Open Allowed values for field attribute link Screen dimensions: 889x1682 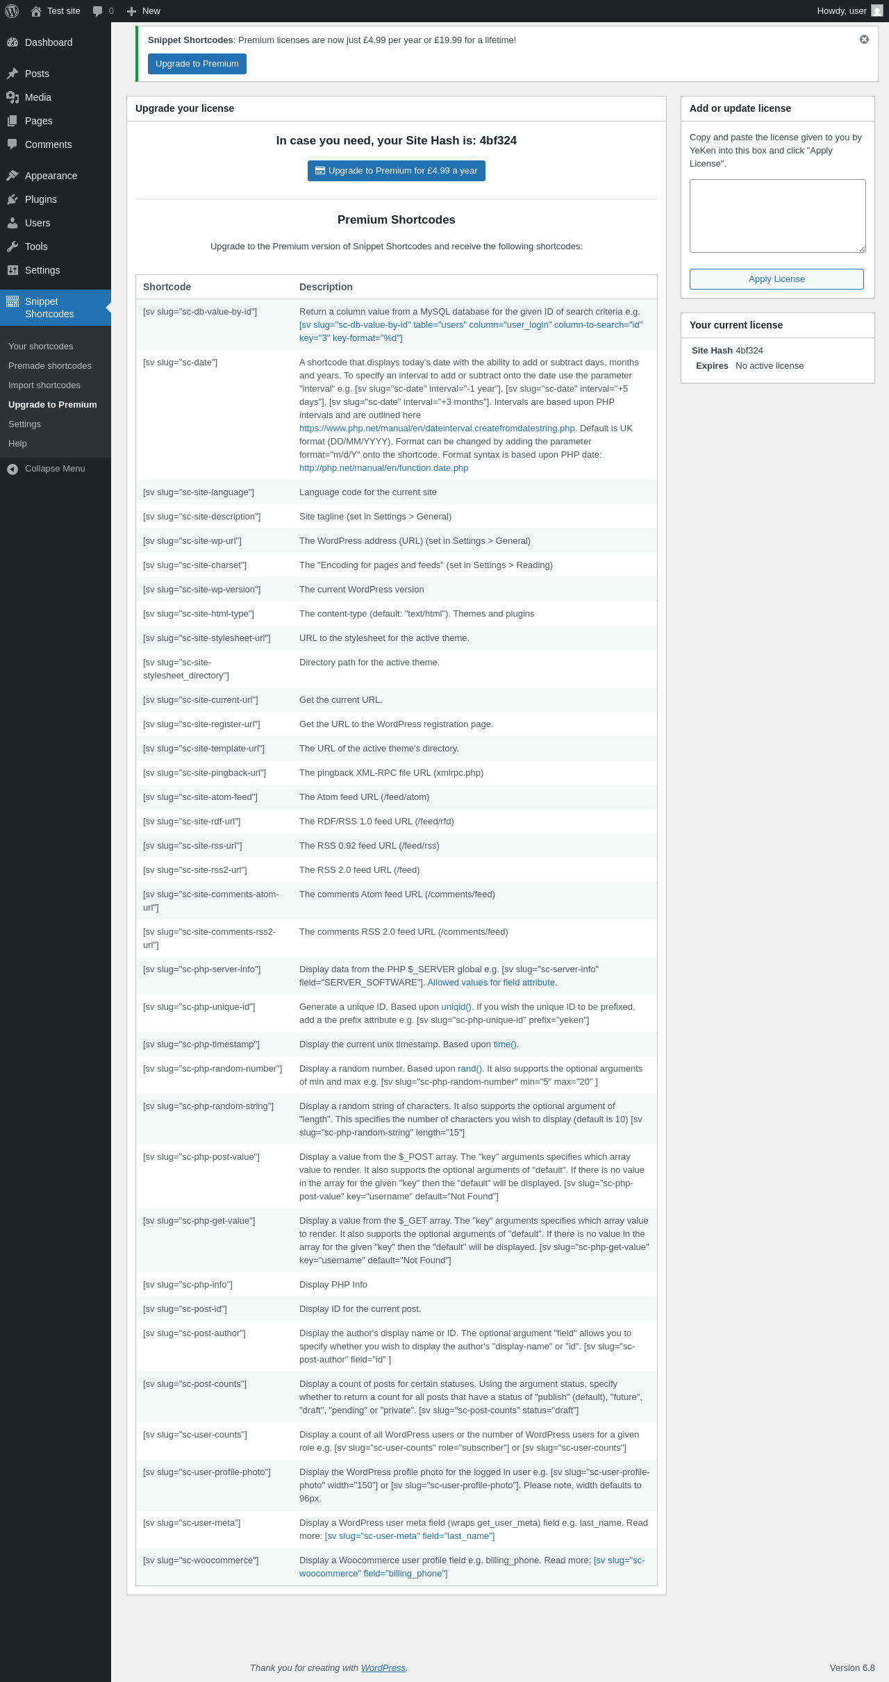491,983
